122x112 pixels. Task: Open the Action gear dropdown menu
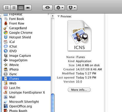(x=60, y=8)
